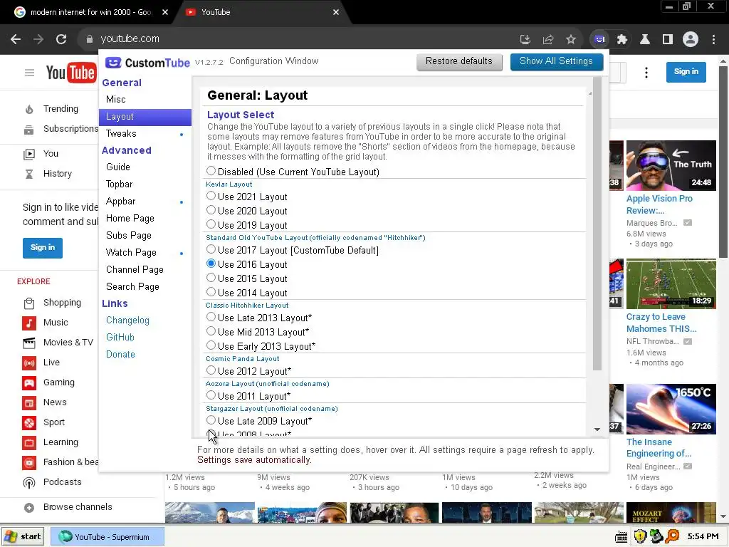Click the Trending flame icon
Viewport: 729px width, 547px height.
coord(28,109)
